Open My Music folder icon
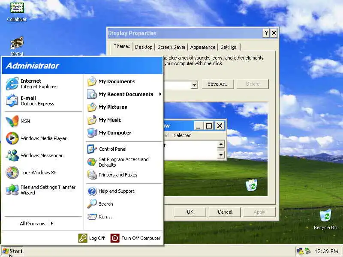This screenshot has width=343, height=257. pyautogui.click(x=92, y=120)
